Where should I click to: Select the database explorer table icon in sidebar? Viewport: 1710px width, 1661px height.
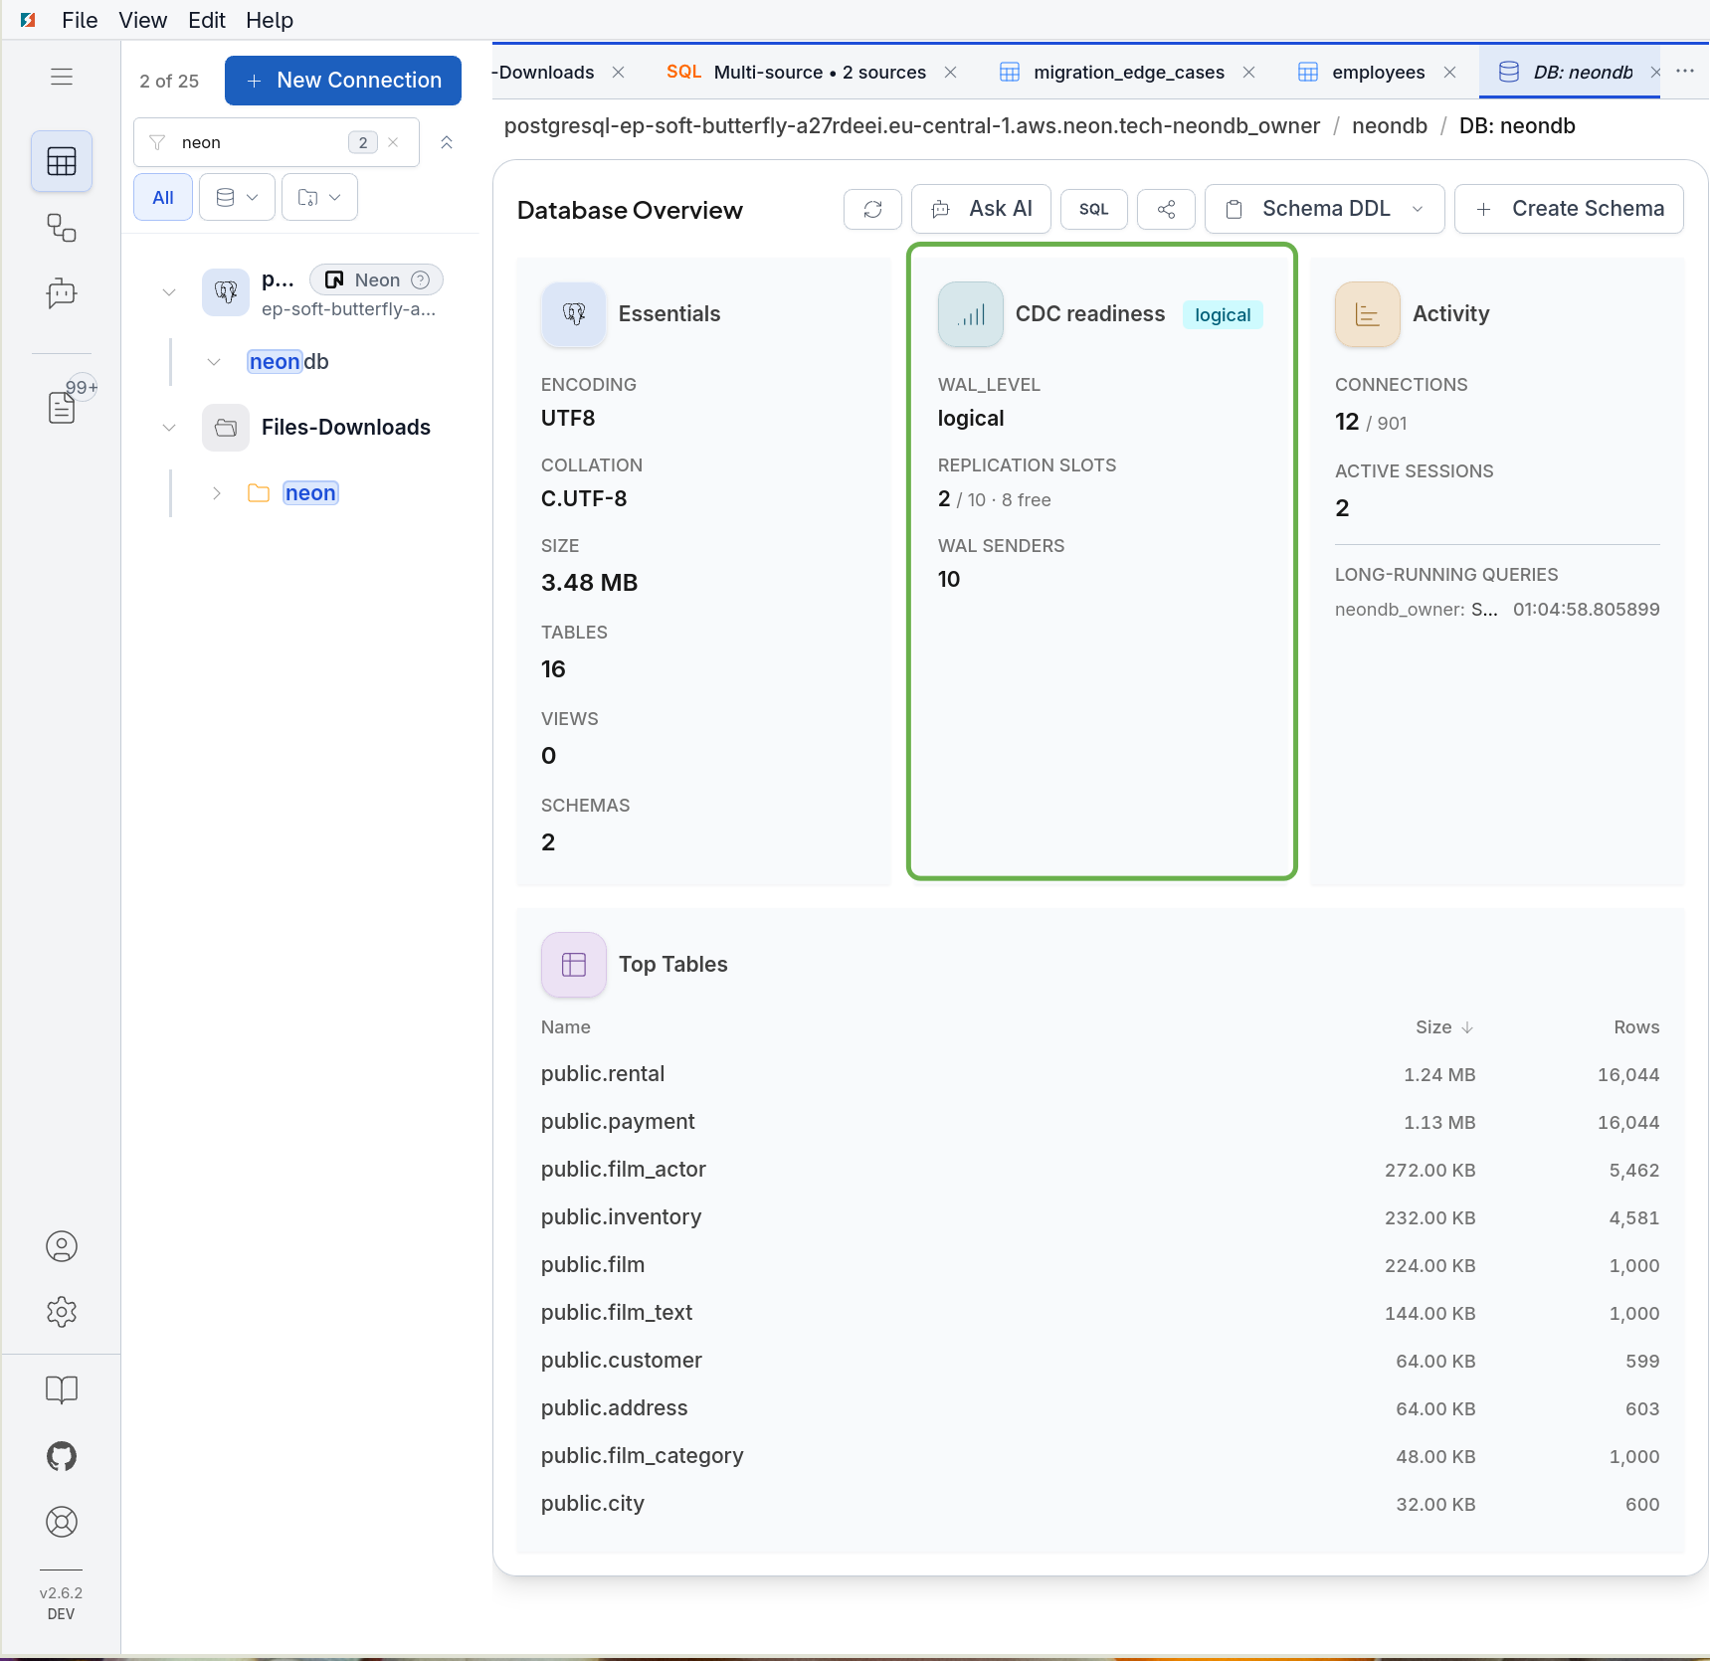point(62,161)
